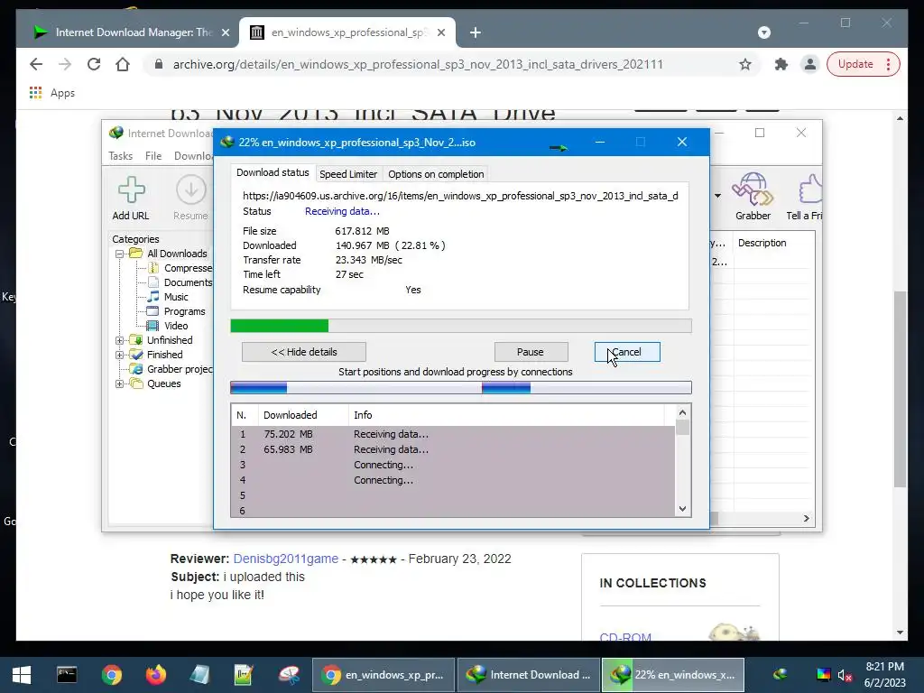
Task: Click the IDM tray icon in system tray
Action: [x=781, y=675]
